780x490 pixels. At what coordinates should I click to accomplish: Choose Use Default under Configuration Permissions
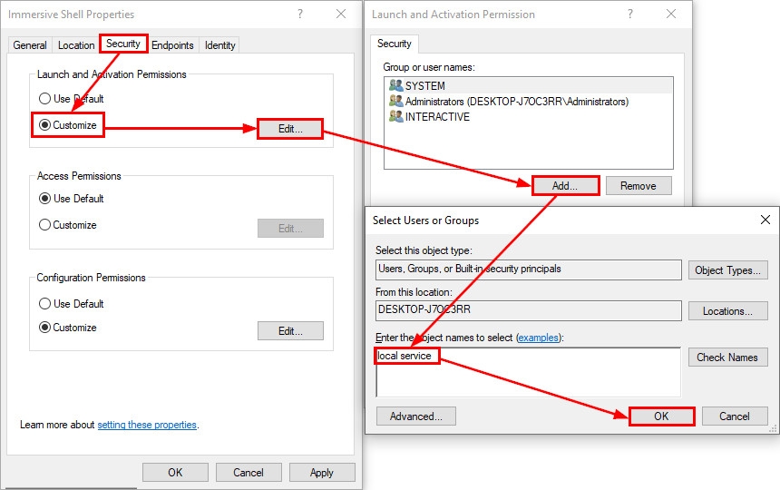45,304
